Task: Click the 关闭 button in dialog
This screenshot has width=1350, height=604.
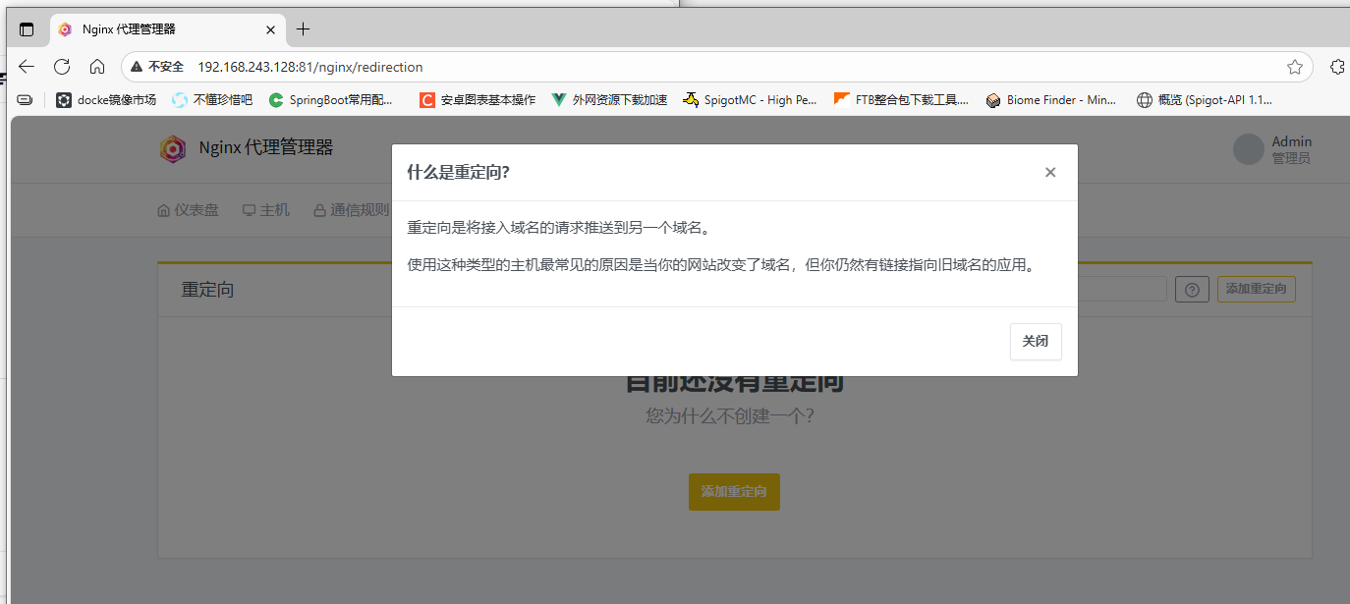Action: click(x=1036, y=342)
